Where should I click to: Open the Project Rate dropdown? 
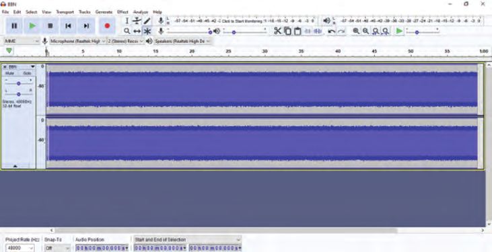click(x=20, y=248)
